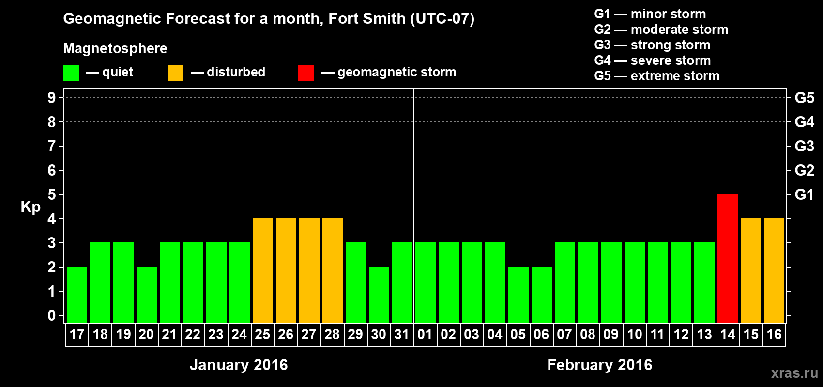Select the red bar for February 14

728,258
